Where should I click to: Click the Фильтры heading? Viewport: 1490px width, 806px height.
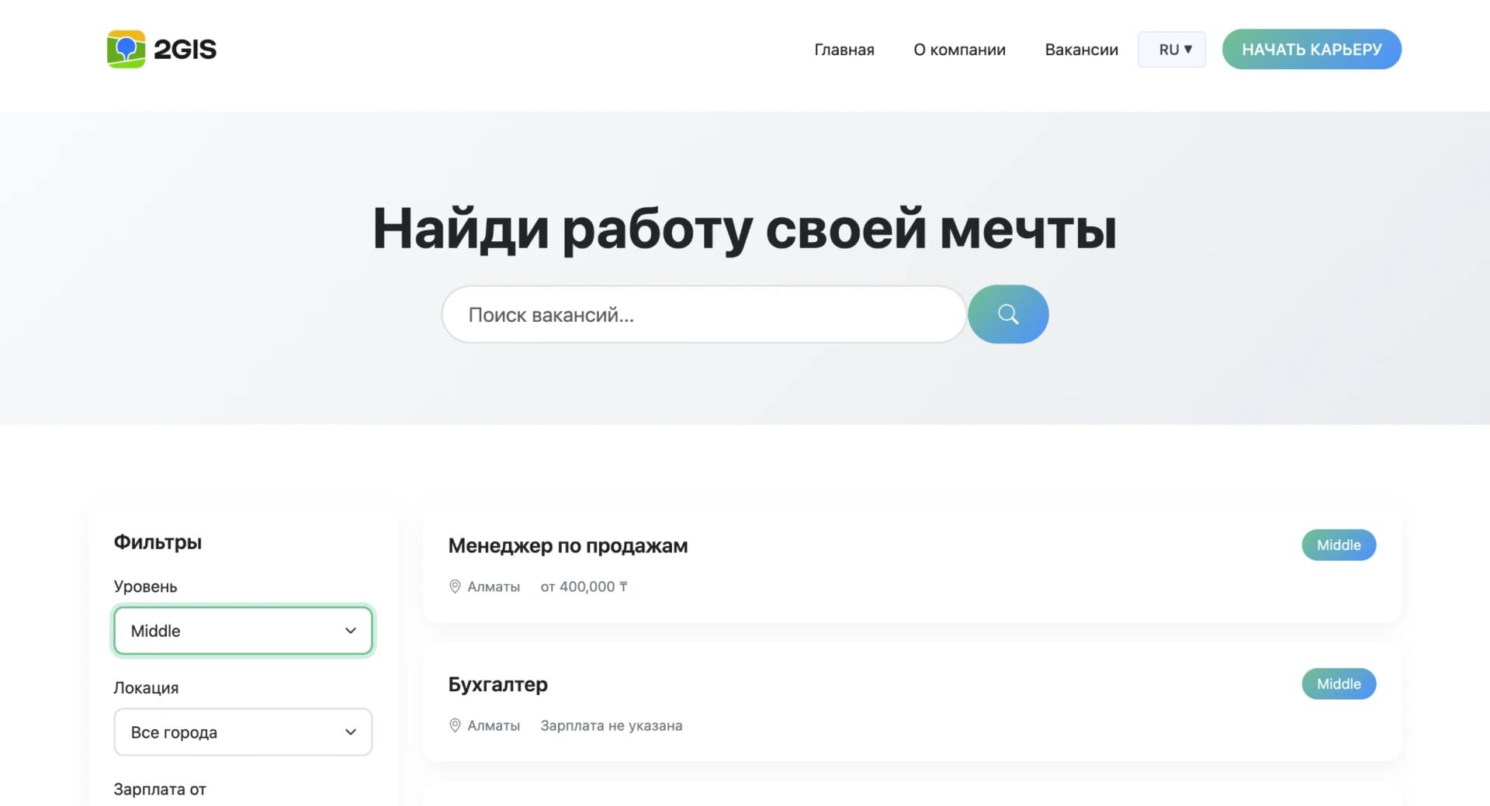point(158,542)
